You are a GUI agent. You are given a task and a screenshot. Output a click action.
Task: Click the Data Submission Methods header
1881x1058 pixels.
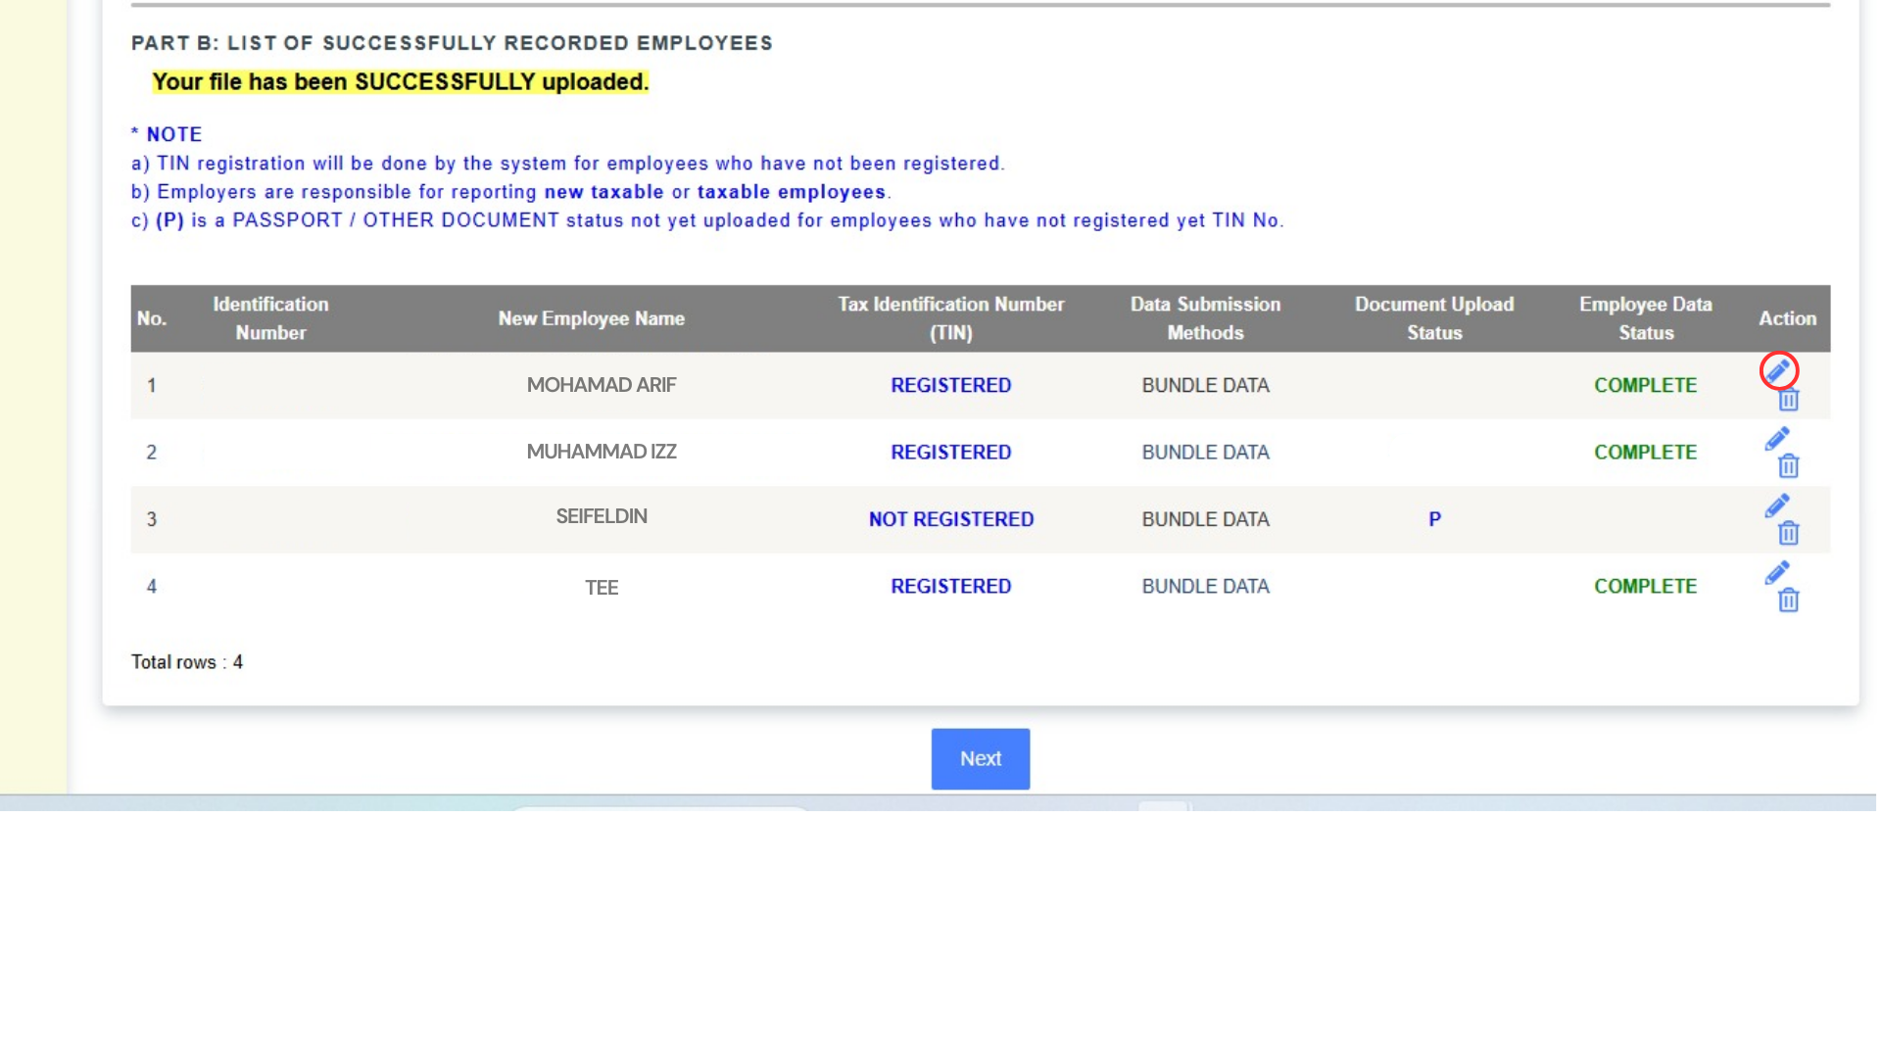click(x=1205, y=318)
